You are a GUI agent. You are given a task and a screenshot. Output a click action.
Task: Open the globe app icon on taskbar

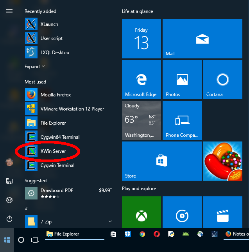200,234
